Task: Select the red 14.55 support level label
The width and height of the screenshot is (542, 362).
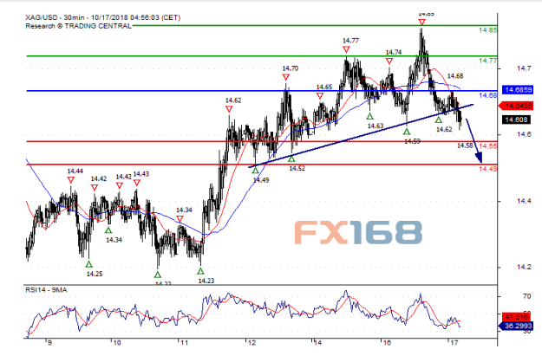Action: click(487, 146)
